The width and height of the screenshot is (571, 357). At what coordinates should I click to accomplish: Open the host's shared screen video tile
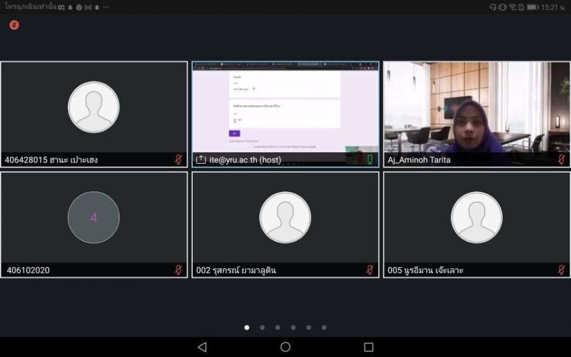click(x=285, y=108)
